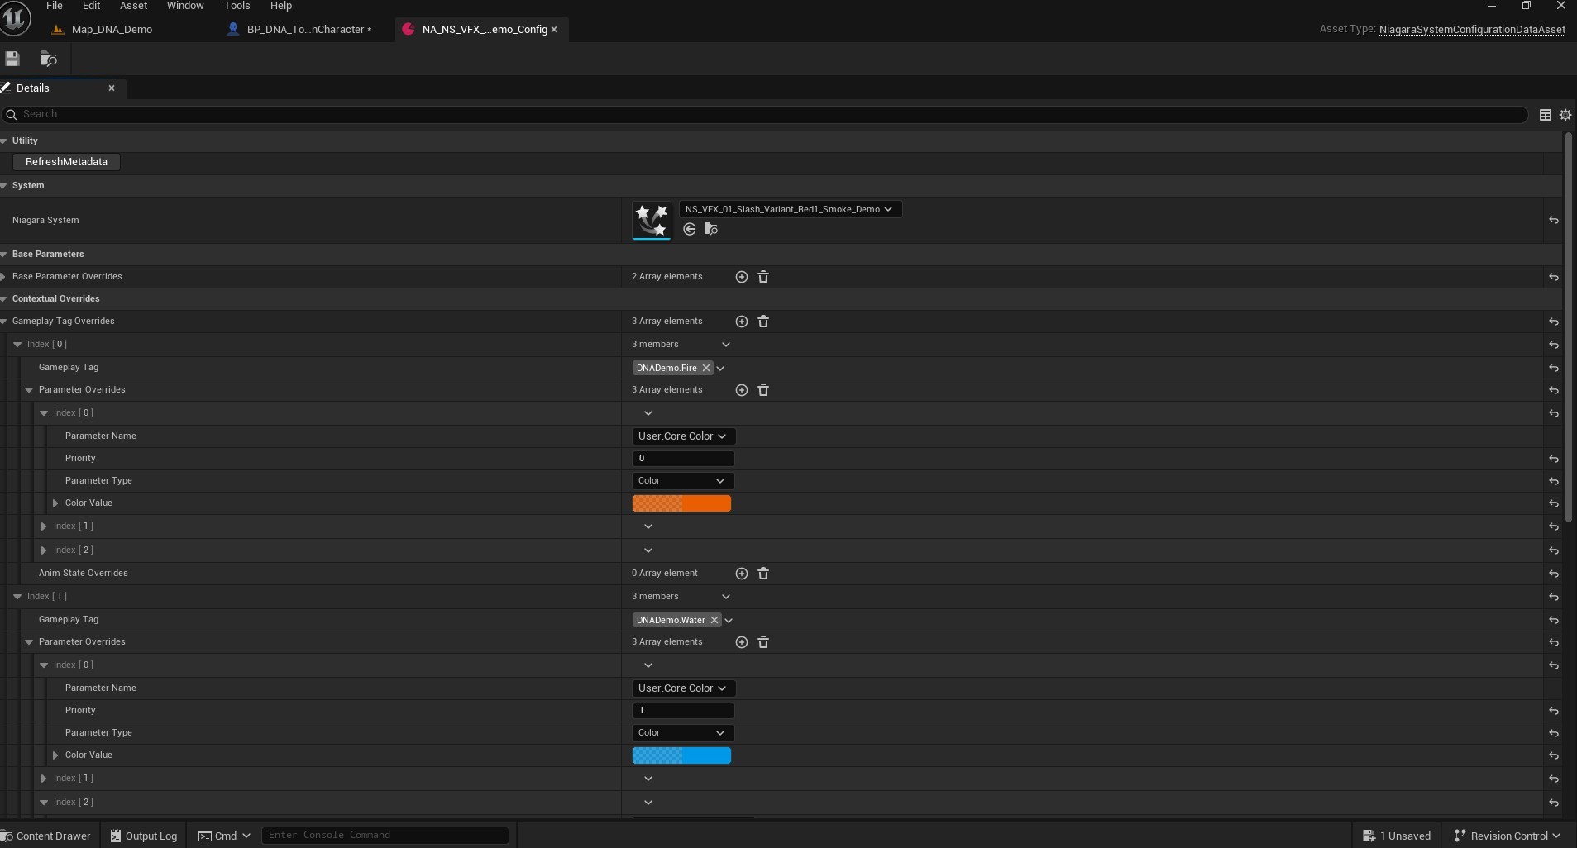
Task: Open the orange Color Value swatch
Action: (681, 503)
